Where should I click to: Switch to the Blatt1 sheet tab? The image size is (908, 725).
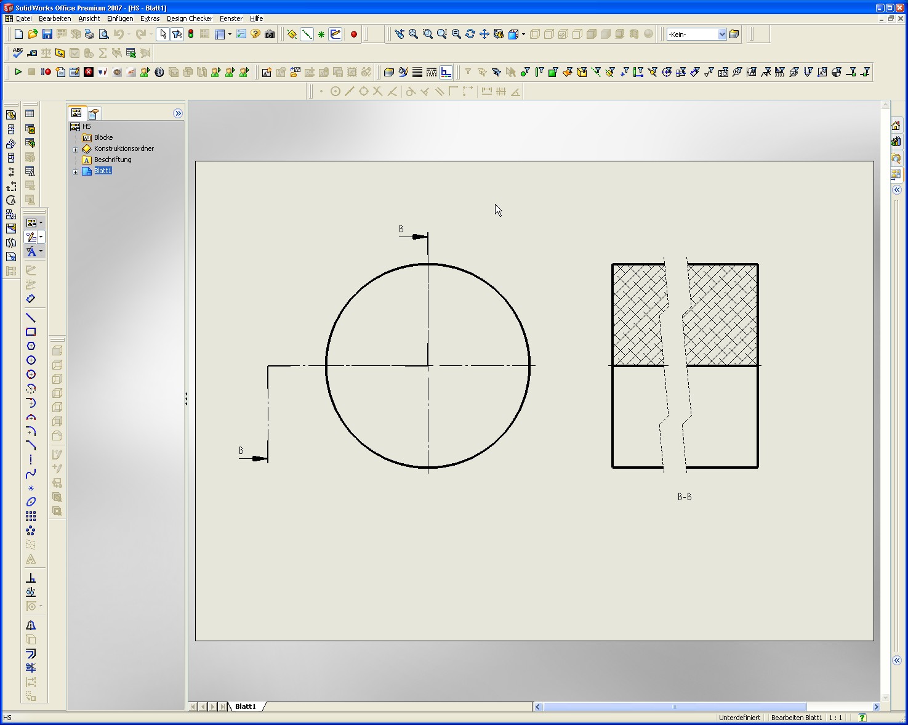(x=246, y=707)
